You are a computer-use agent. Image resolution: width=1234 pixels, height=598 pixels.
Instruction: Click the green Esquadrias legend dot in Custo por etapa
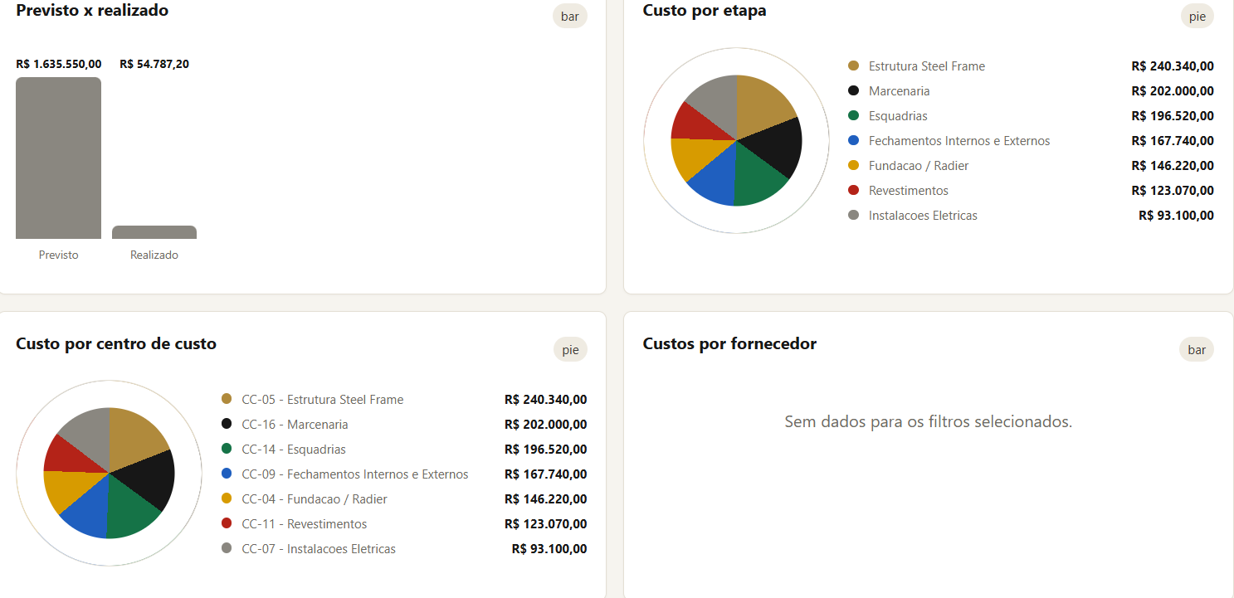pos(853,115)
